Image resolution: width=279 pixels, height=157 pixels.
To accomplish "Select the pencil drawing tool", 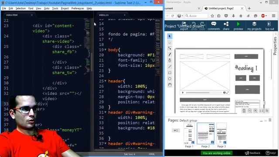I will coord(170,55).
